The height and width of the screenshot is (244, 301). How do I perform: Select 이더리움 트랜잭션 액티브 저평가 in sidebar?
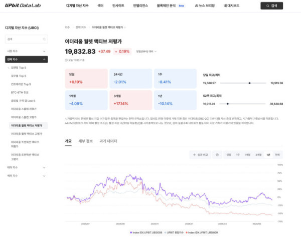[25, 144]
